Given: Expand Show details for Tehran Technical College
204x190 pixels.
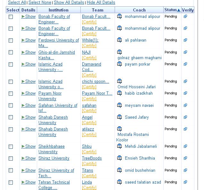Looking at the screenshot, I should (x=29, y=182).
